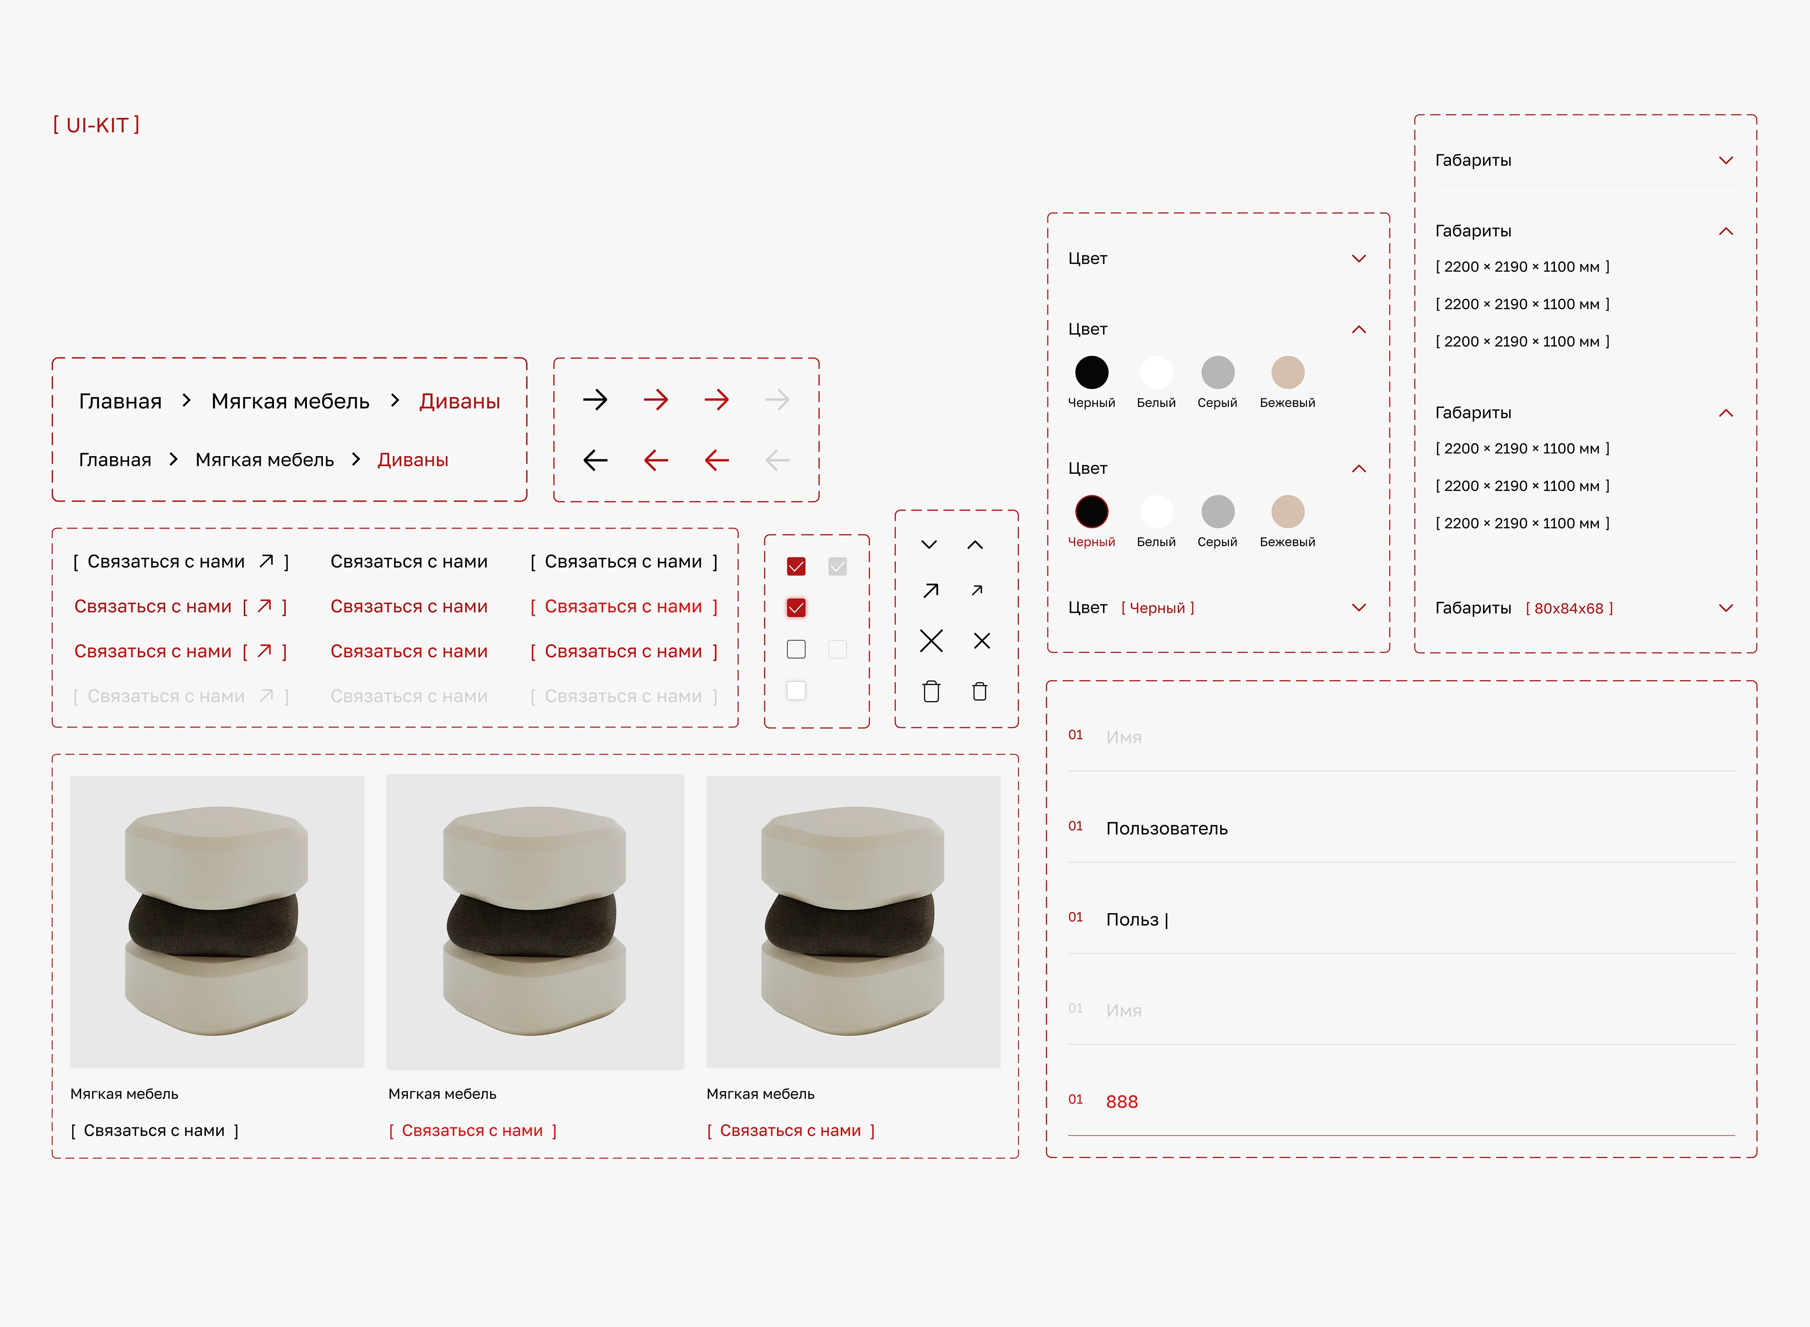
Task: Open Мягкая мебель in large breadcrumb
Action: tap(290, 401)
